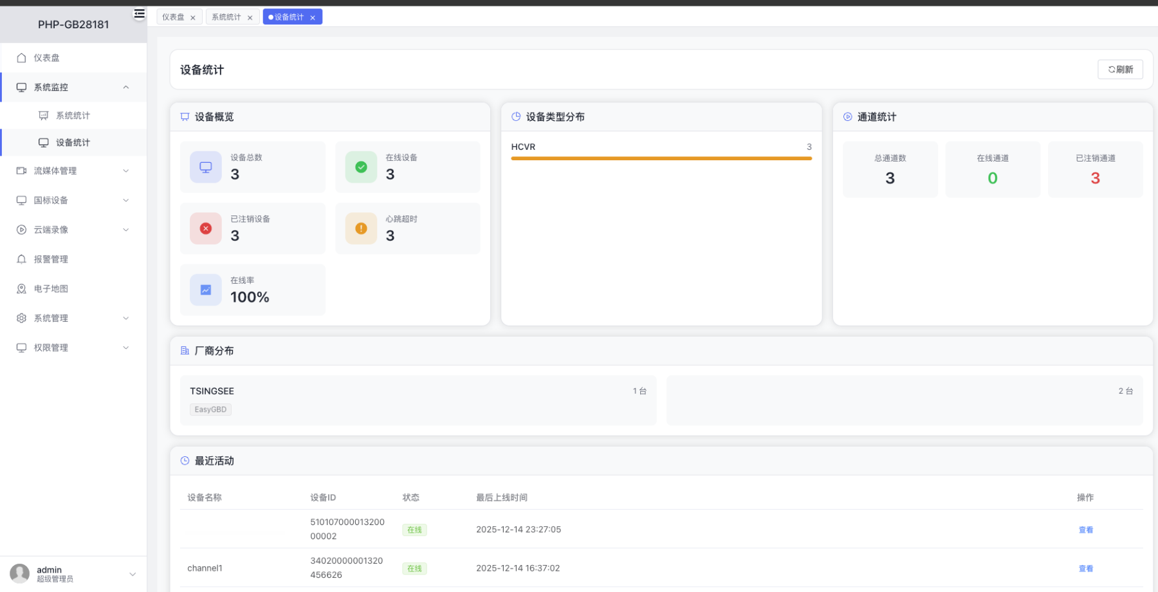Click the orange heartbeat timeout warning icon

click(361, 228)
